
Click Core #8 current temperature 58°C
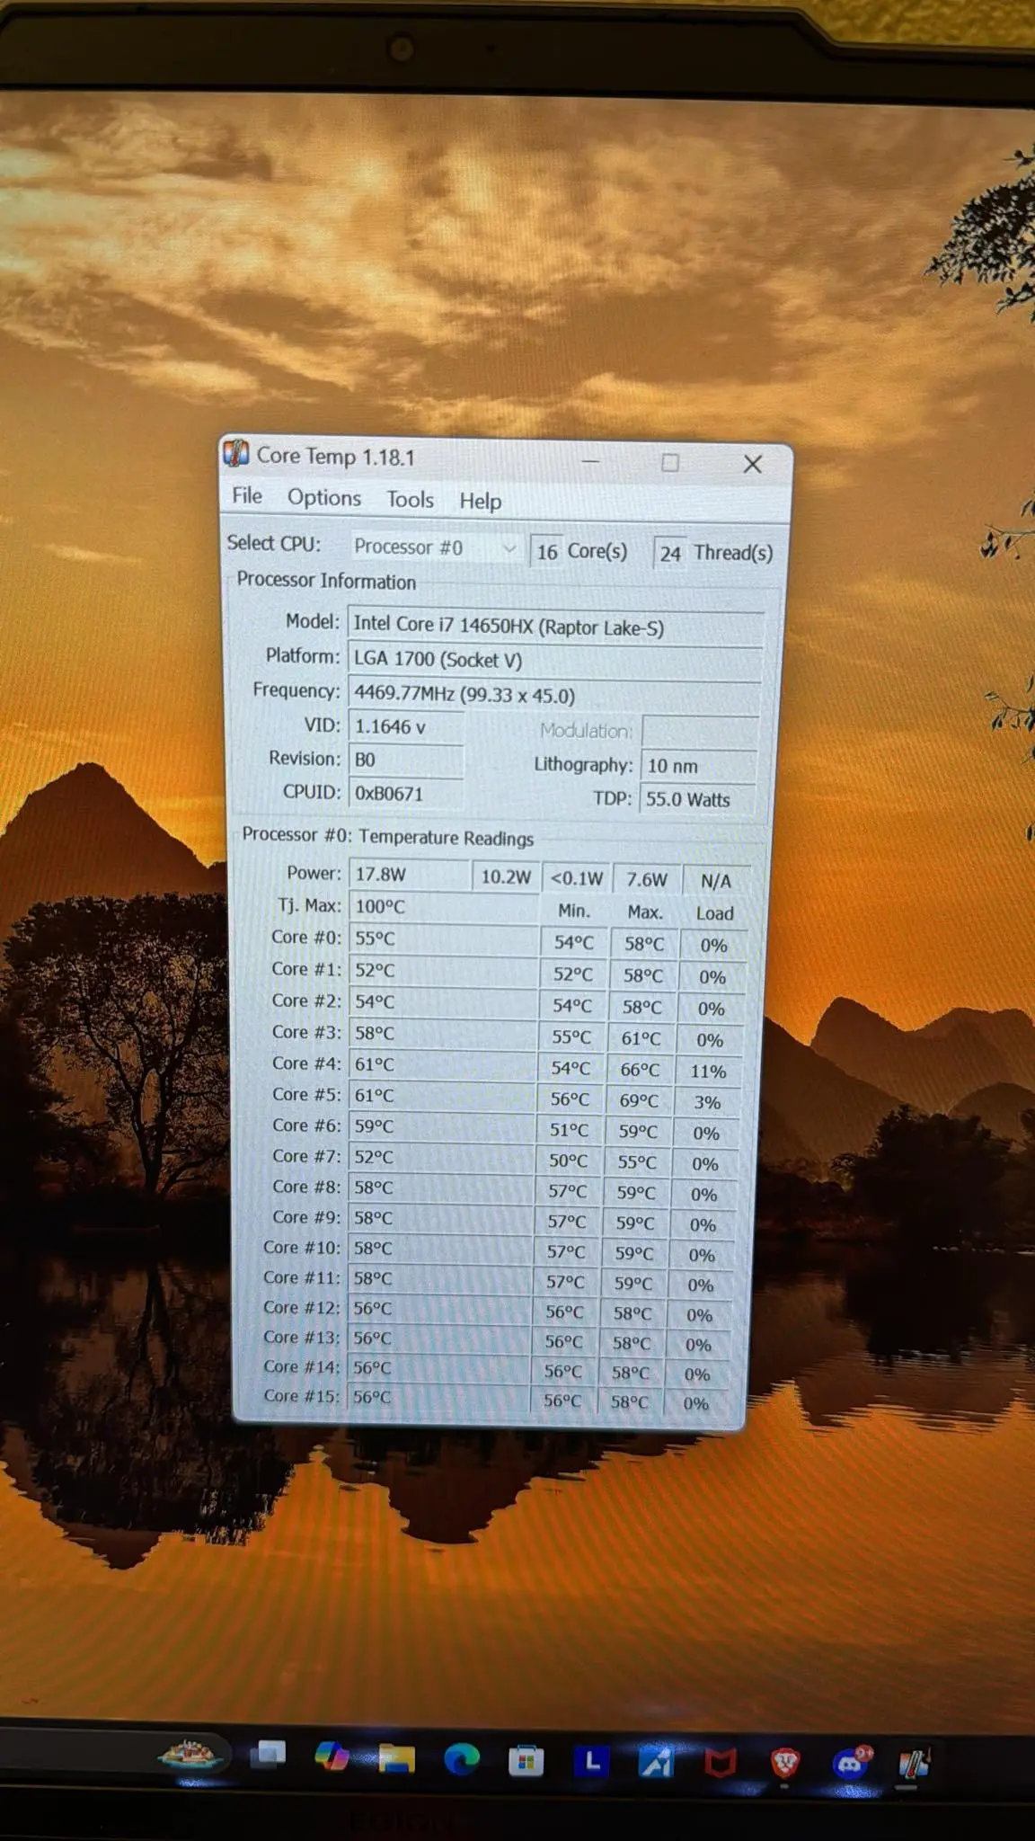[x=440, y=1187]
